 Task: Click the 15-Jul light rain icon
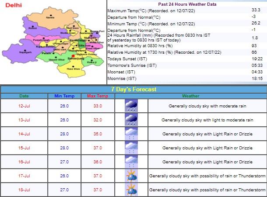(131, 148)
